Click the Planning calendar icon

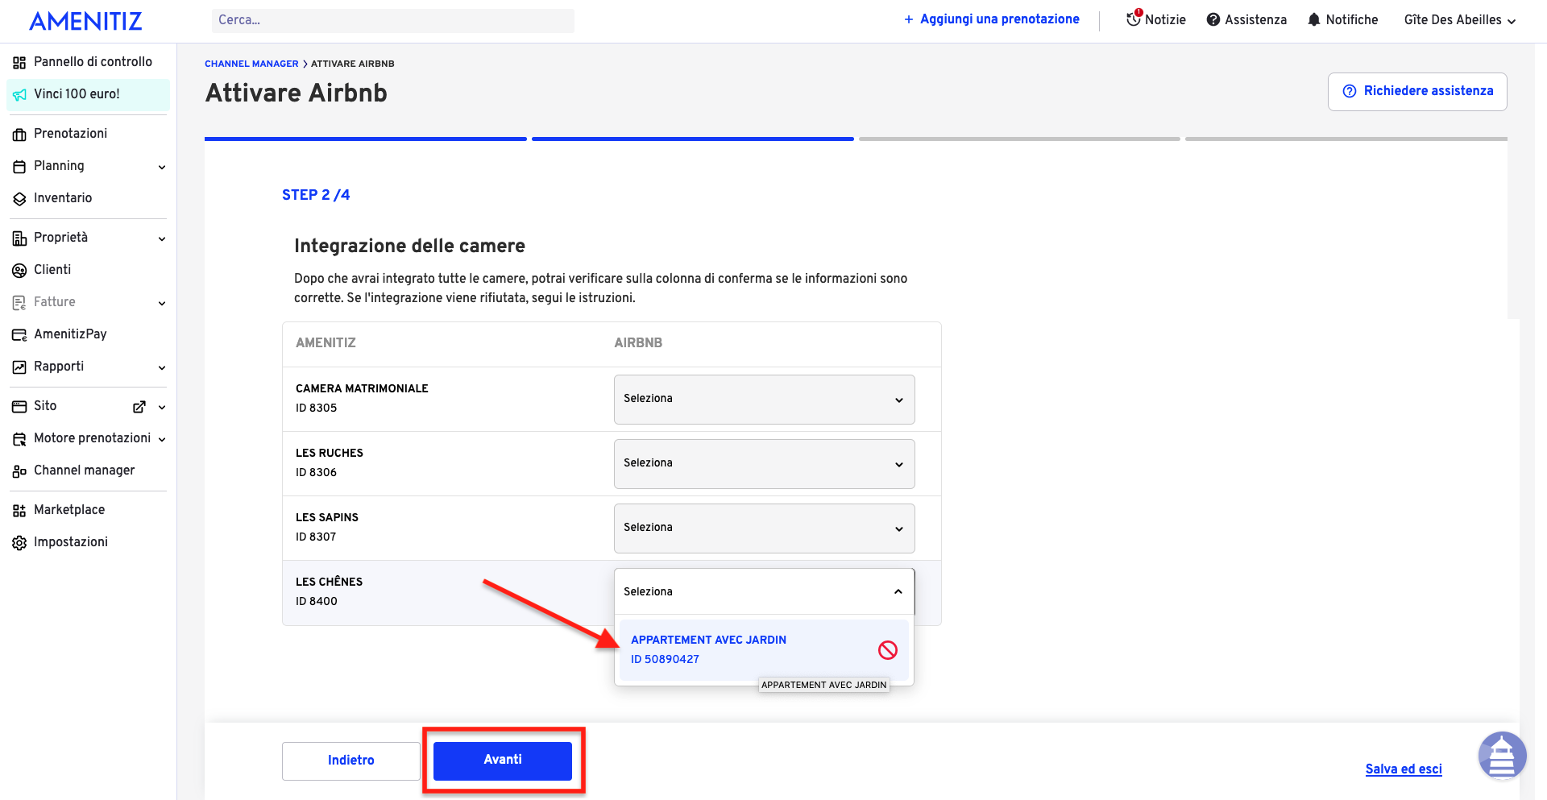coord(19,166)
